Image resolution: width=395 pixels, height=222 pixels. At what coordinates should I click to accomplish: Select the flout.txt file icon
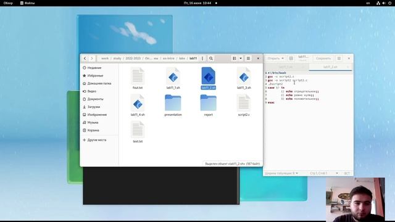tap(138, 76)
